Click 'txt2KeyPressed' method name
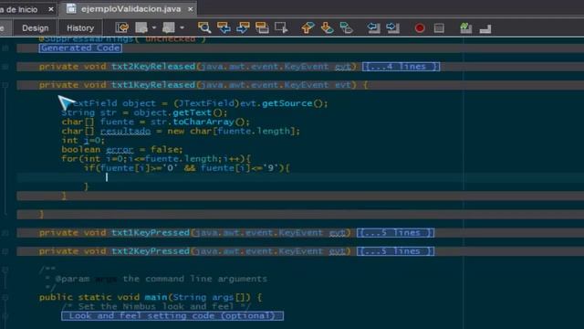This screenshot has width=584, height=329. coord(151,251)
